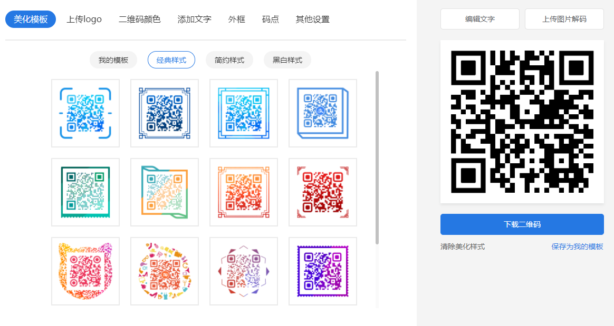Choose the 黑白样式 category
Screen dimensions: 614x326
click(x=287, y=60)
